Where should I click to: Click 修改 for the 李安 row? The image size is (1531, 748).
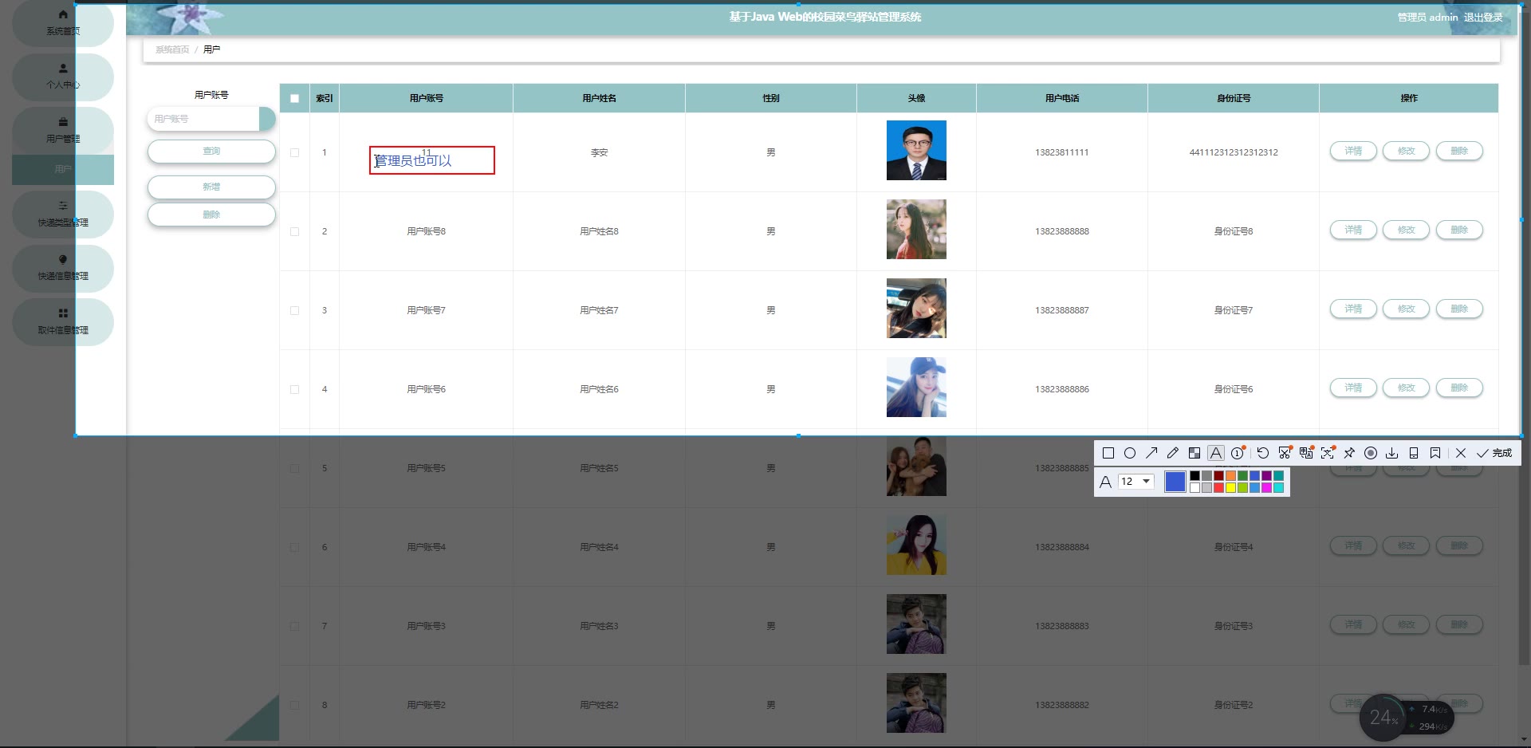(x=1406, y=151)
